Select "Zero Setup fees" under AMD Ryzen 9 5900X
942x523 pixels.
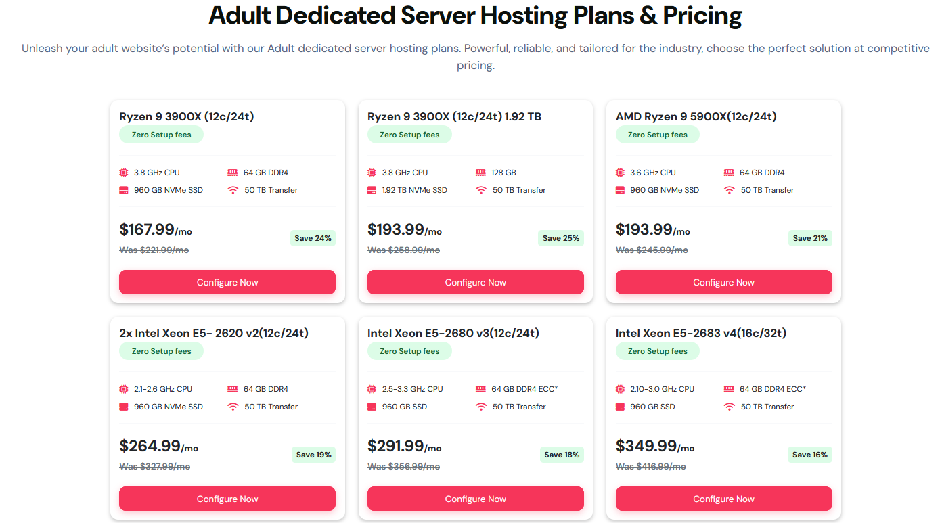tap(658, 135)
